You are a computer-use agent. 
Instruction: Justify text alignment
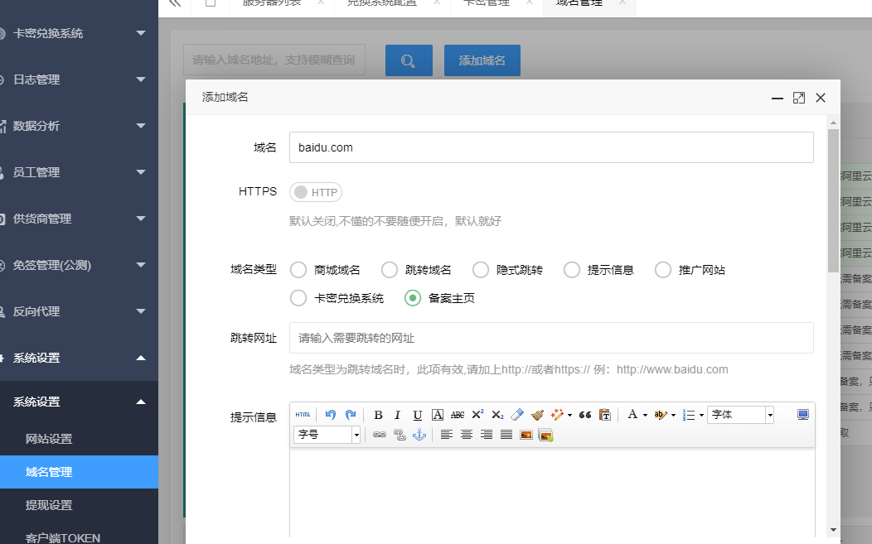click(x=506, y=435)
